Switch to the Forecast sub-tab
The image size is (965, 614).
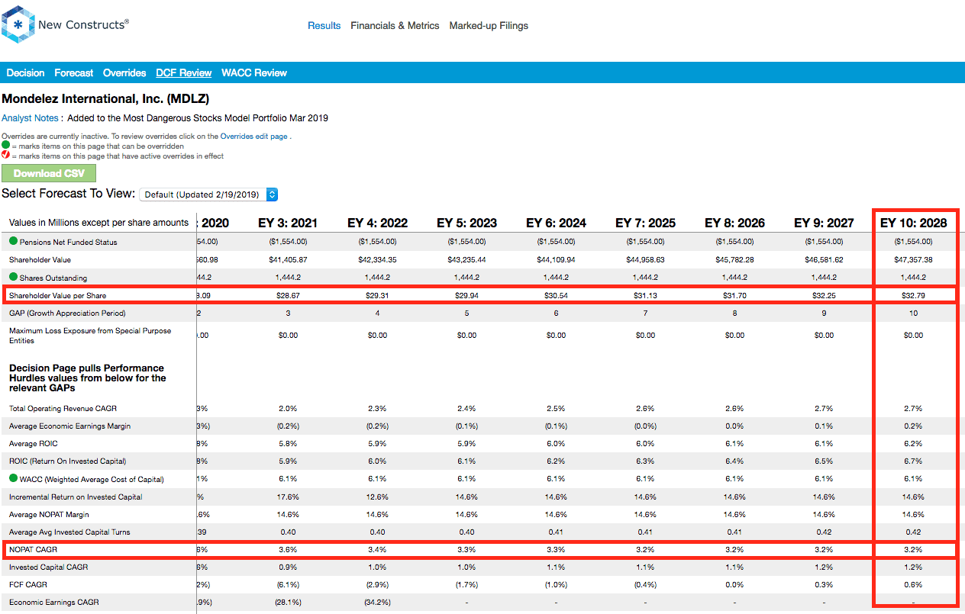(73, 73)
